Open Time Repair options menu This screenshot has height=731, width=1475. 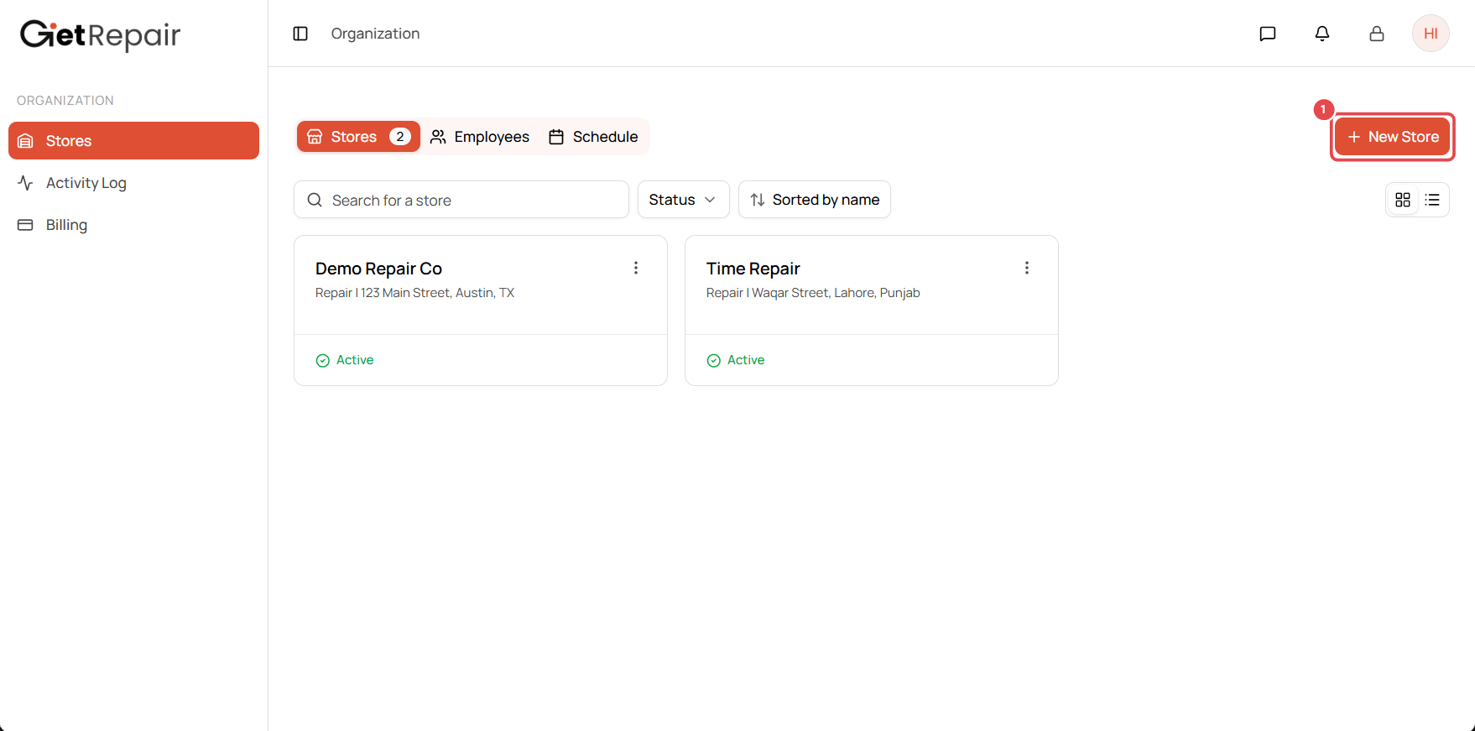click(1027, 268)
